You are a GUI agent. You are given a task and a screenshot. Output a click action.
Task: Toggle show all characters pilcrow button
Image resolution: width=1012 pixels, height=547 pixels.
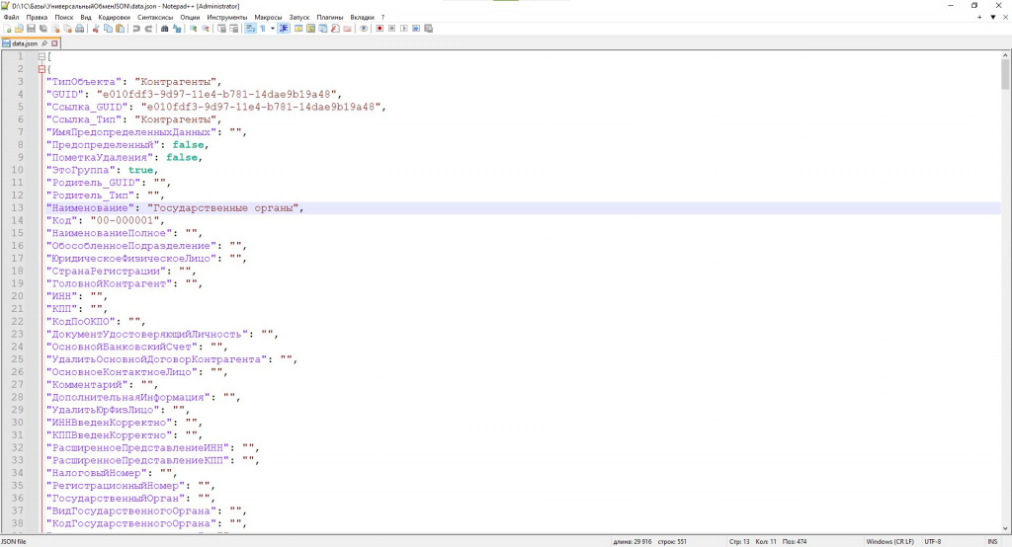[x=263, y=29]
